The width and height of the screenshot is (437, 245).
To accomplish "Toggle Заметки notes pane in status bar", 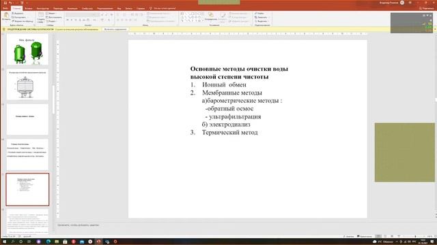I will coord(348,236).
